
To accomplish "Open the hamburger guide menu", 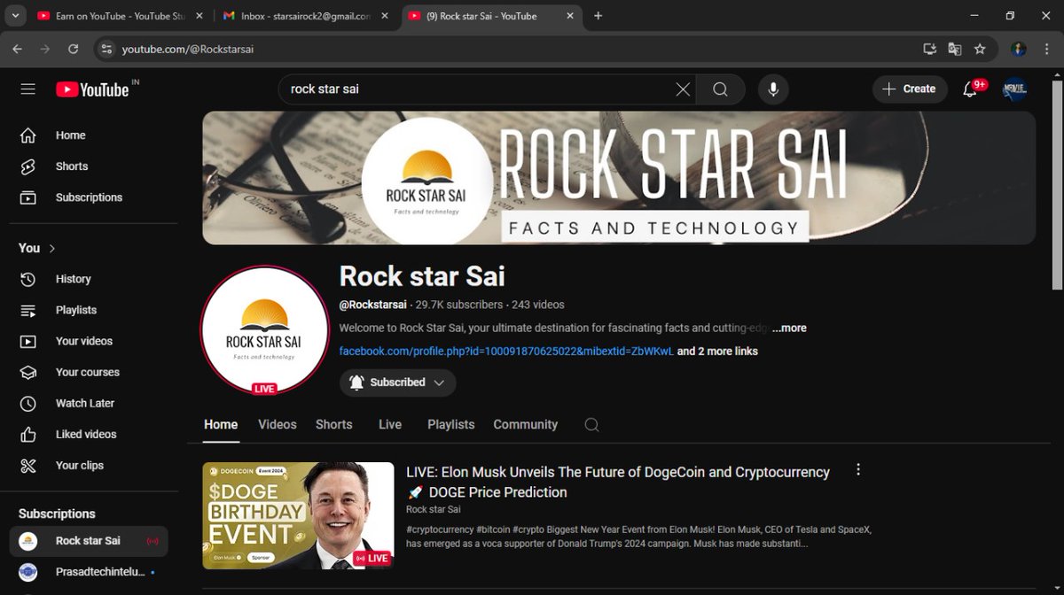I will coord(27,89).
